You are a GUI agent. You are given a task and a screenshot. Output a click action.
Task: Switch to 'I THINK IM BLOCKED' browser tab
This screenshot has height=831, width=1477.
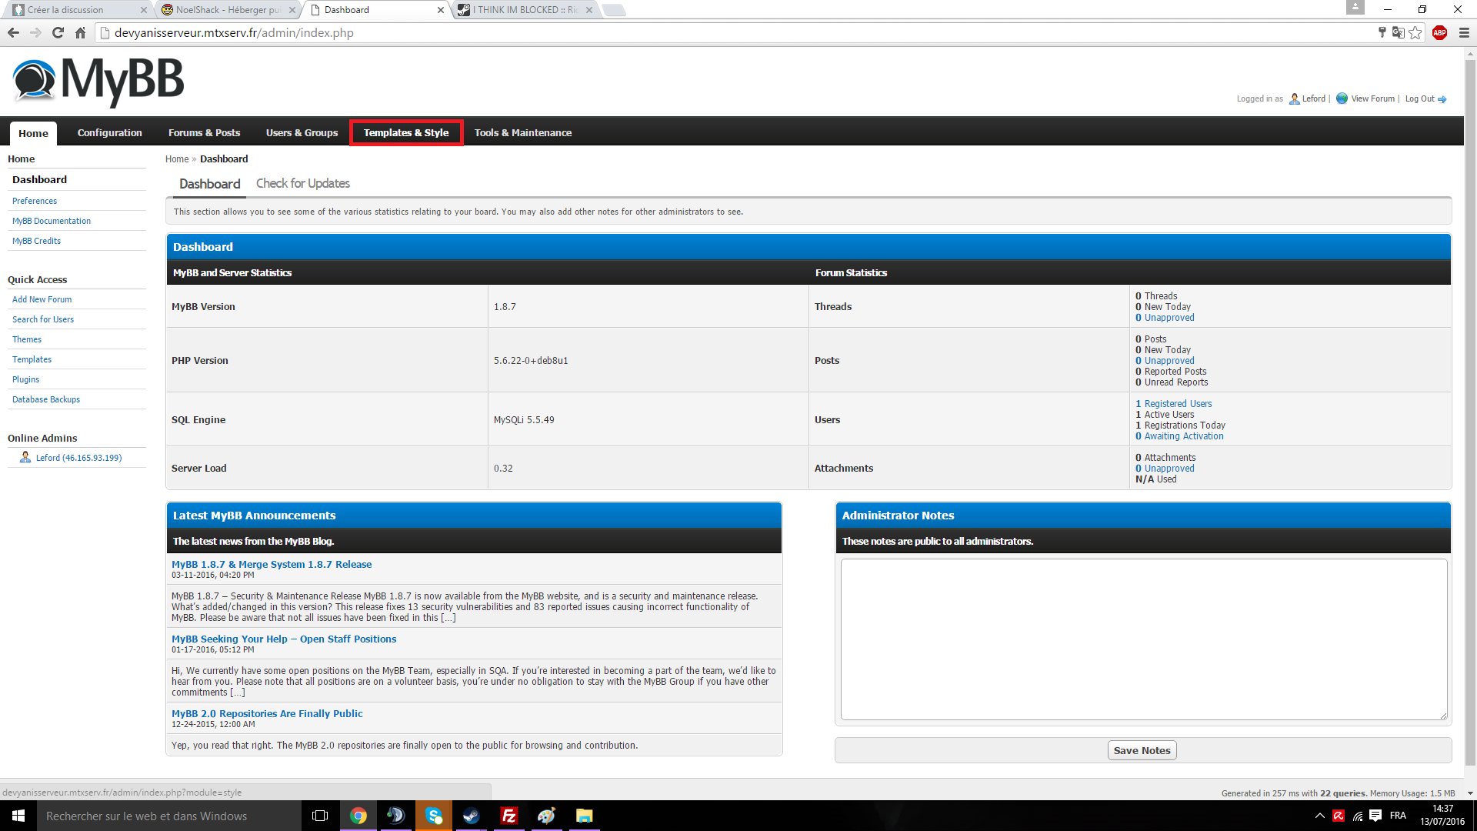tap(525, 10)
